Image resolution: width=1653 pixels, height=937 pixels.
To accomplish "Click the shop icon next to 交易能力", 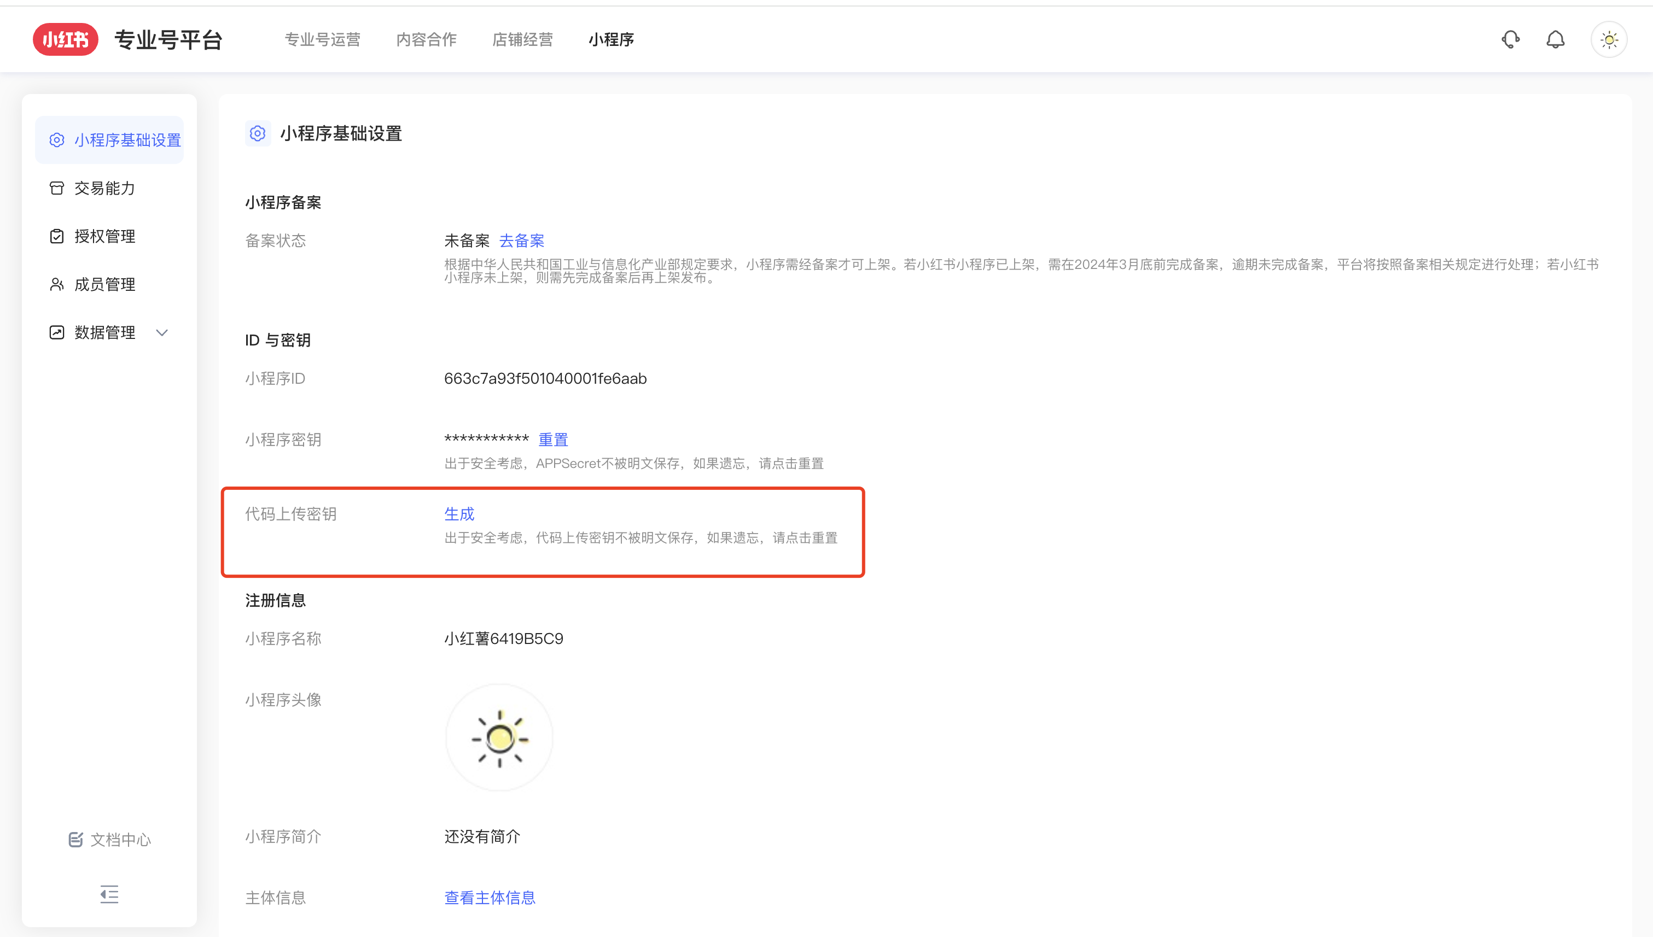I will coord(57,188).
